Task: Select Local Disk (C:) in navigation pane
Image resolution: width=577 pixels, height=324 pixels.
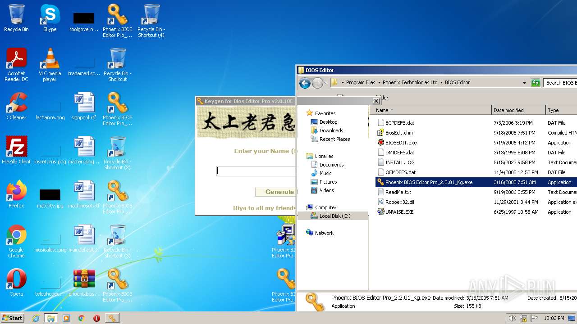Action: point(335,216)
